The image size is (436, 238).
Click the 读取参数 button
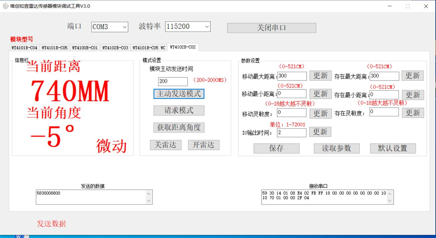click(336, 148)
